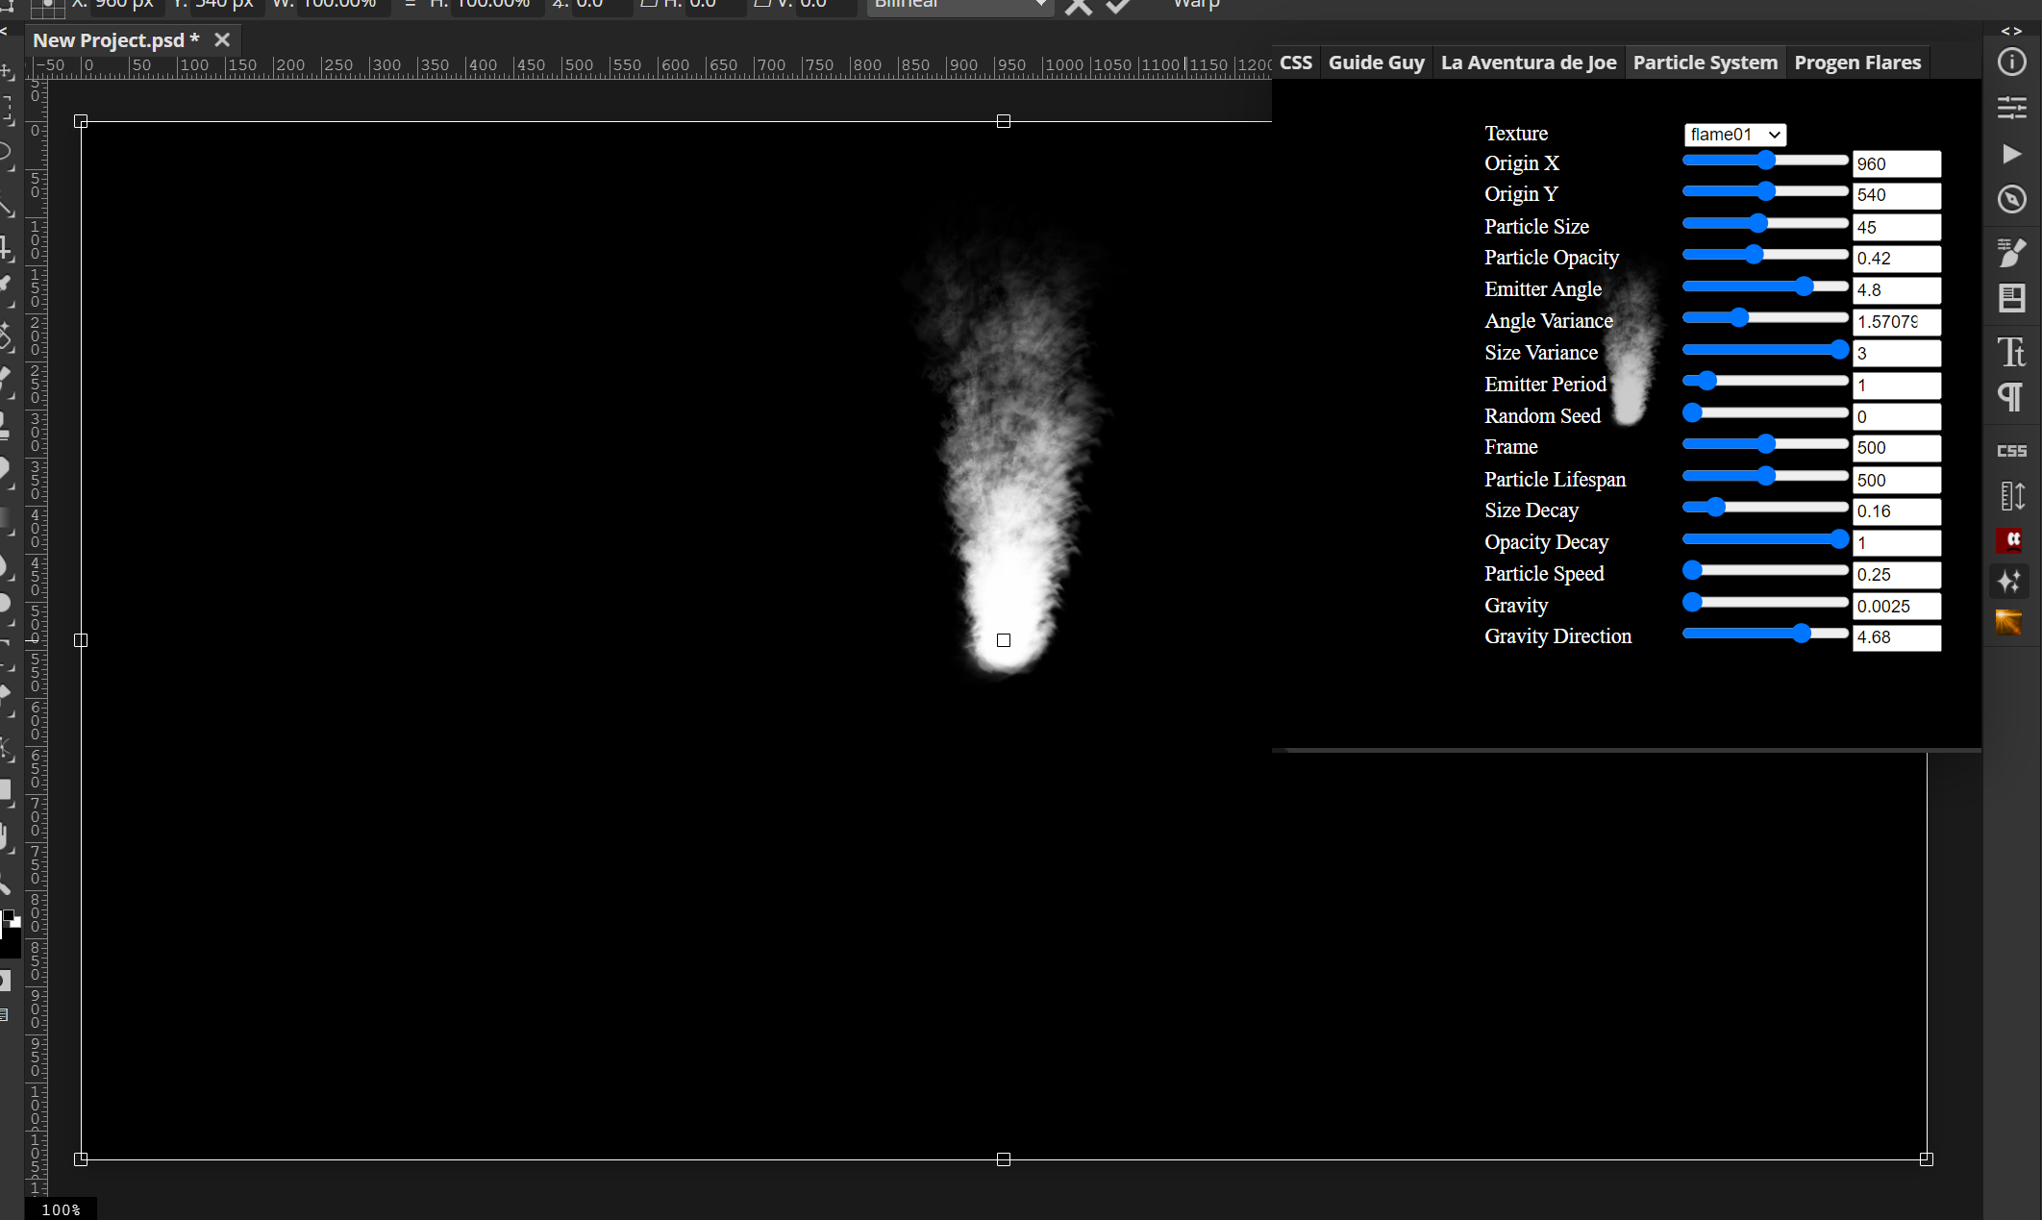
Task: Confirm the transform with the checkmark button
Action: [x=1116, y=7]
